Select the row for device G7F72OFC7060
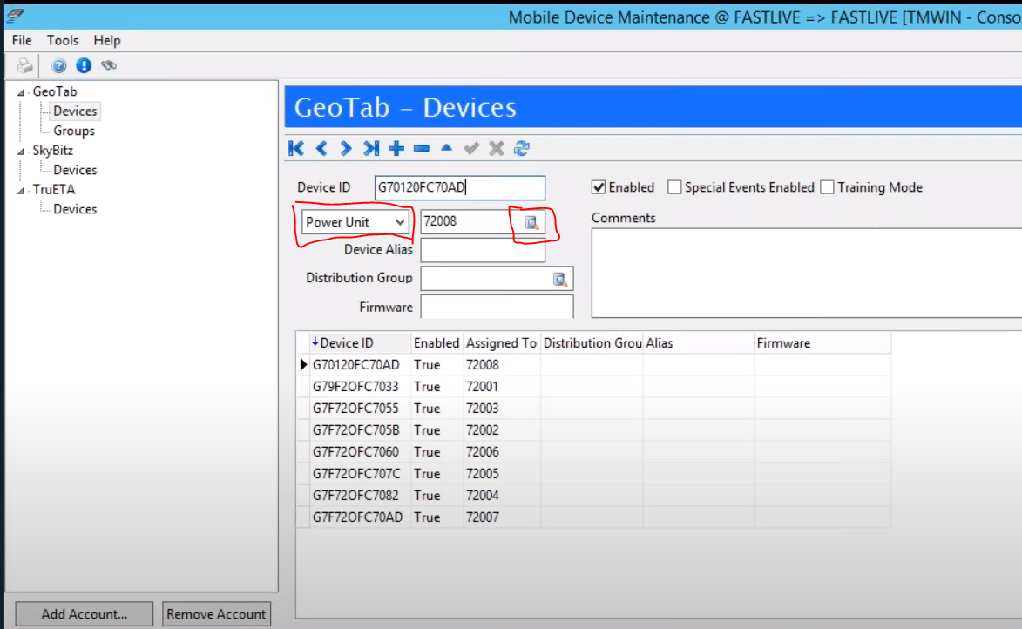The image size is (1022, 629). (x=594, y=451)
